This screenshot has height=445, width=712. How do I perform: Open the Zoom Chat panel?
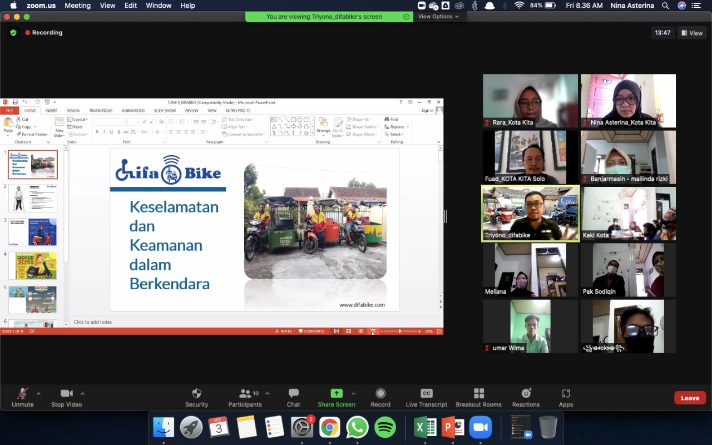coord(293,398)
